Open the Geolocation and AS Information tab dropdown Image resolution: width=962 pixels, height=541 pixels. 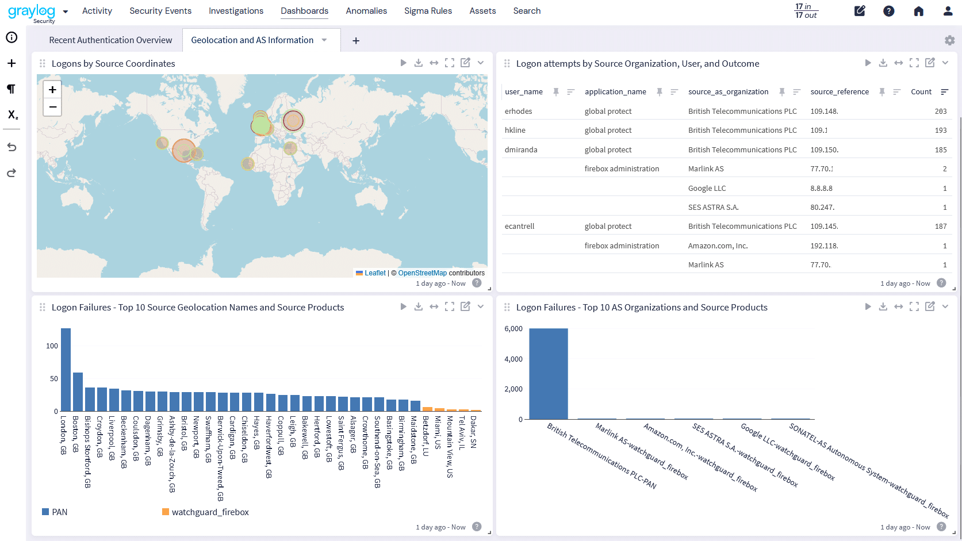tap(324, 40)
